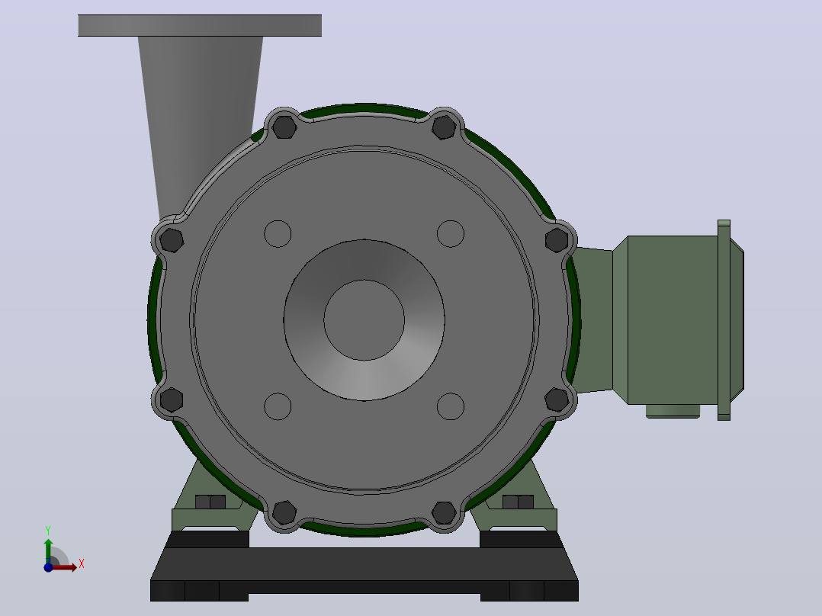Click the blue Z axis origin dot

click(x=48, y=568)
